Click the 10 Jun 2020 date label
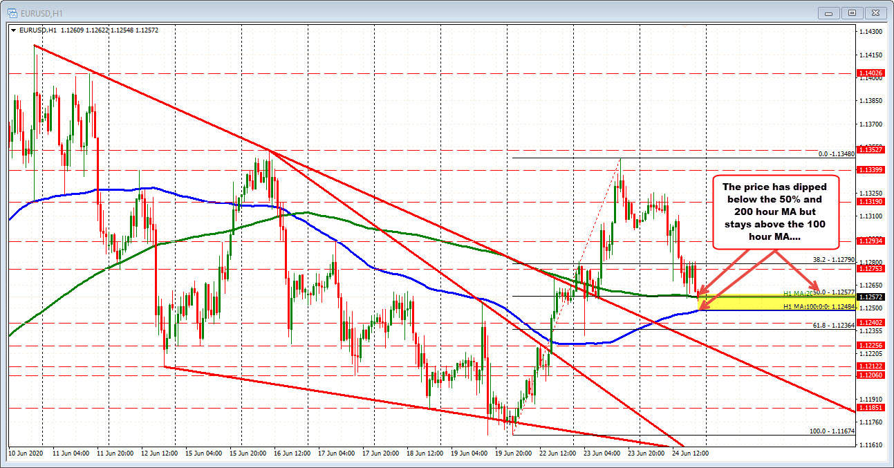The height and width of the screenshot is (468, 894). point(26,453)
